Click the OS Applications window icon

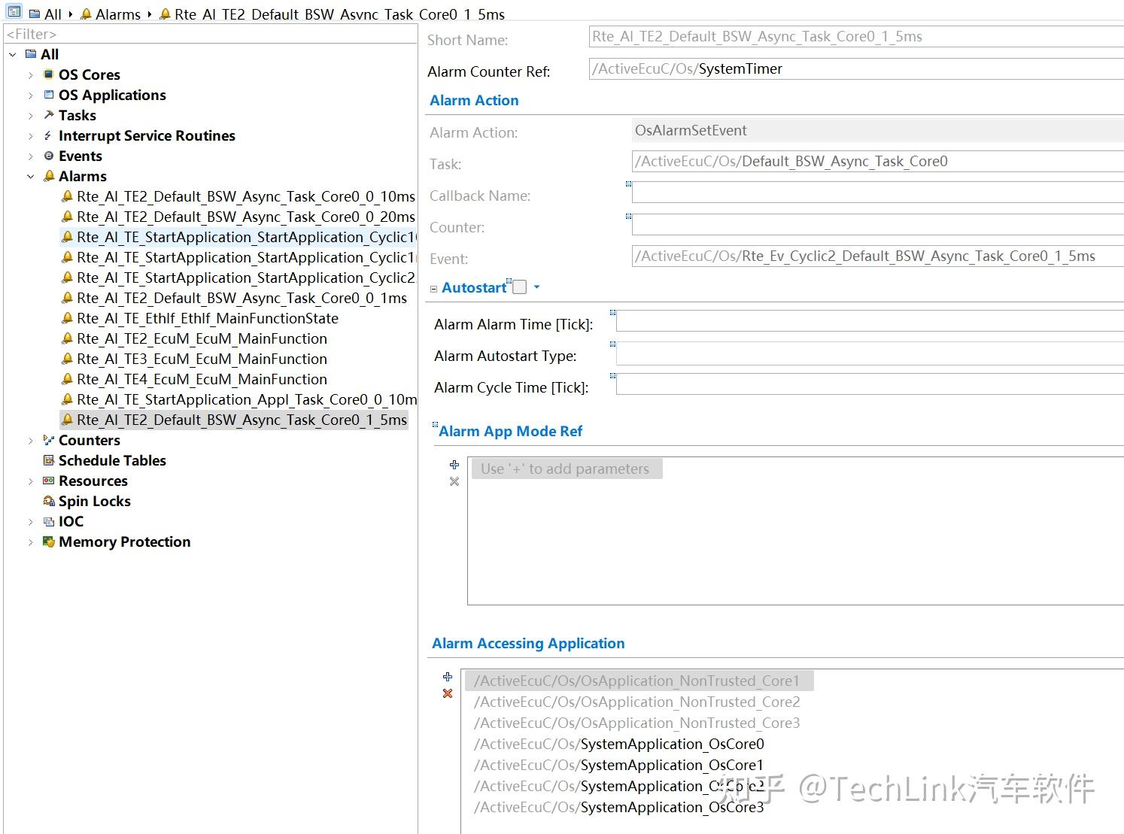point(49,95)
